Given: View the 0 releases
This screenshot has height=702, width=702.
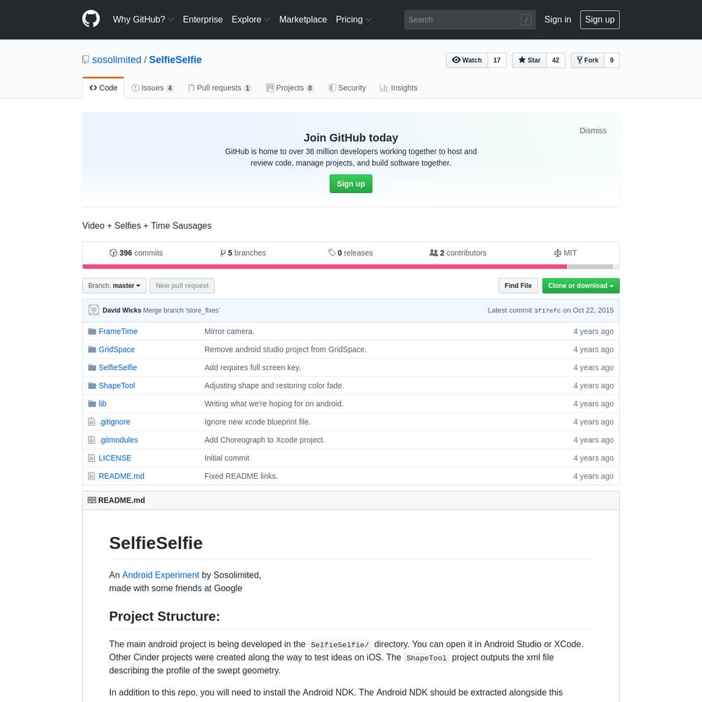Looking at the screenshot, I should point(350,253).
